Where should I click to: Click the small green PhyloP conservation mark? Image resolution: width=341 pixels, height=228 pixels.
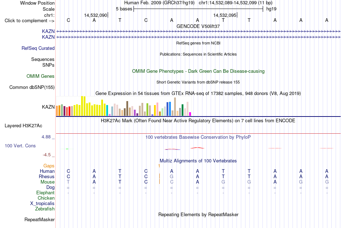(67, 149)
